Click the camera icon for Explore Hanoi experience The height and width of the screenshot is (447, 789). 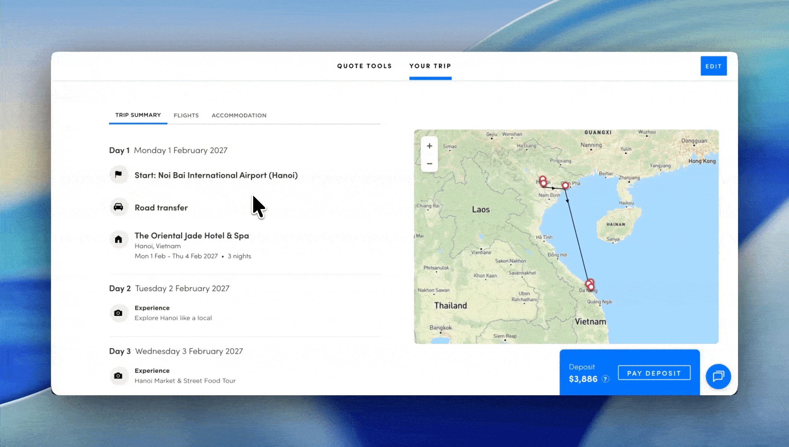[x=119, y=313]
